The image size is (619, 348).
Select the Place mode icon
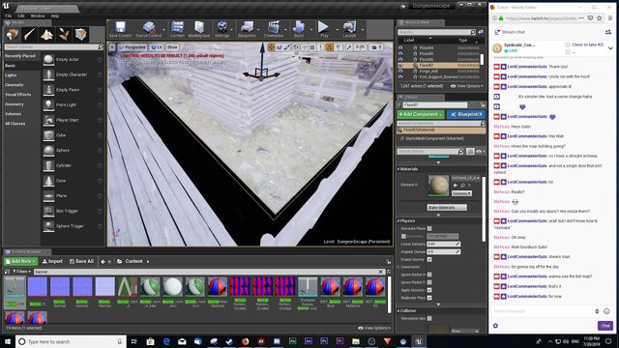coord(13,35)
